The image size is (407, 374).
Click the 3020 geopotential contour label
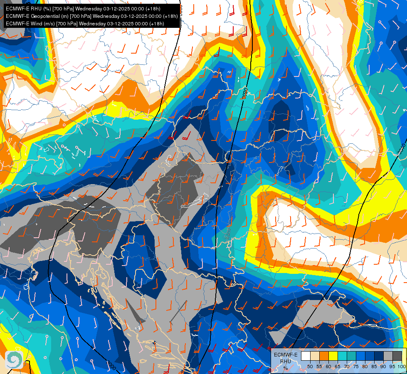tap(245, 93)
